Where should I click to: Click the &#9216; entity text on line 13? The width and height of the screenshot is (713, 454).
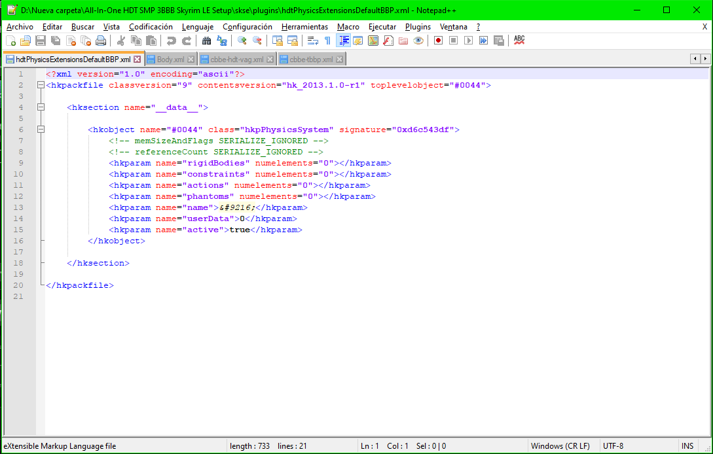point(238,207)
